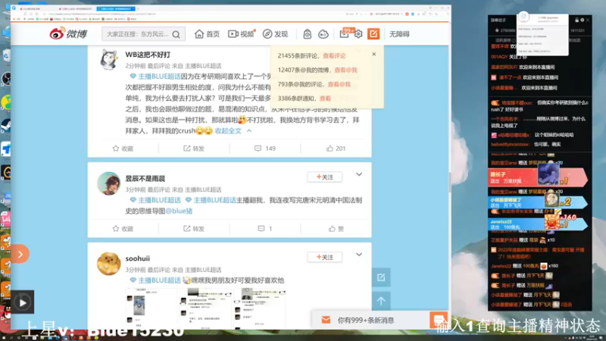This screenshot has height=341, width=606.
Task: Repost the WB这把不好打 post
Action: pyautogui.click(x=194, y=149)
